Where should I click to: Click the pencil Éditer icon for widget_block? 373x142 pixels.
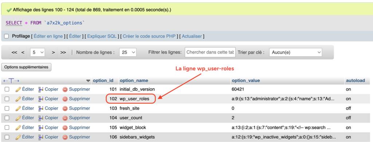18,127
